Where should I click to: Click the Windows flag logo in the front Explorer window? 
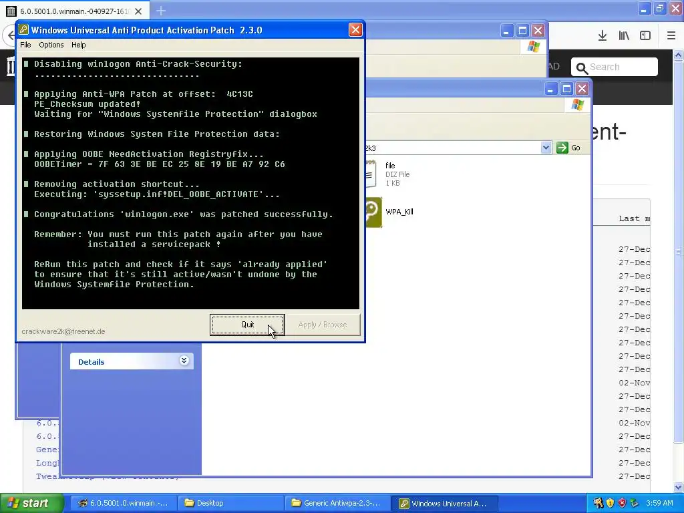578,105
